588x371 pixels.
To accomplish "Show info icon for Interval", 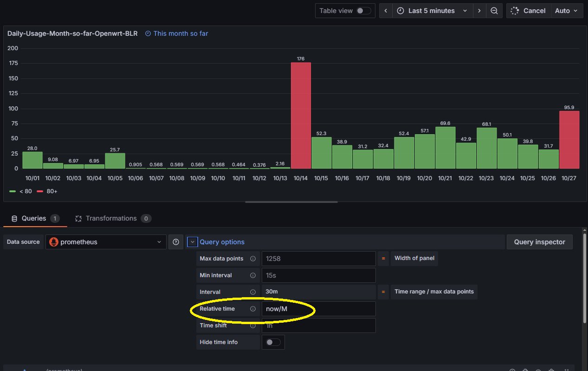I will 253,292.
